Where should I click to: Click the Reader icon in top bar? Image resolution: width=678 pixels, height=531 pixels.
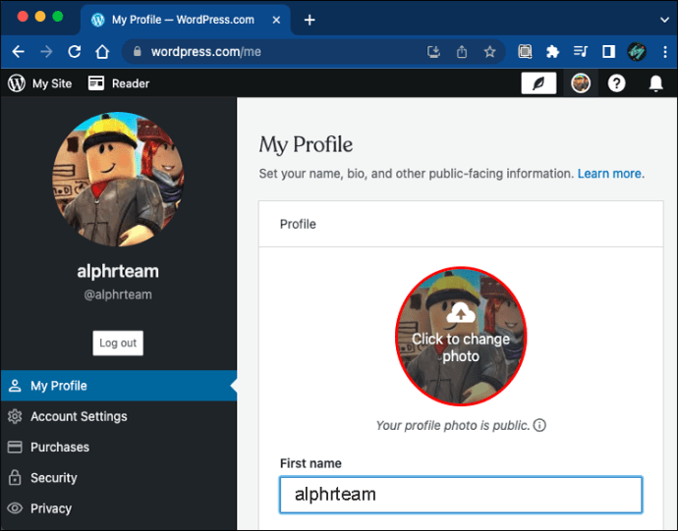[96, 83]
